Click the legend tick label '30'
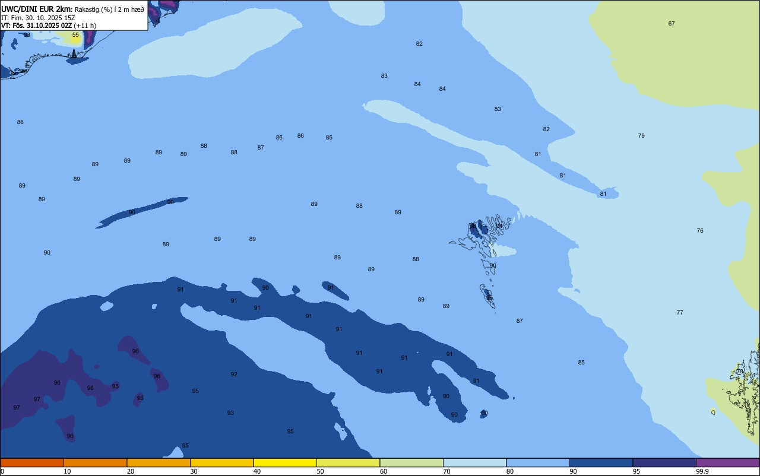This screenshot has height=476, width=760. tap(194, 471)
